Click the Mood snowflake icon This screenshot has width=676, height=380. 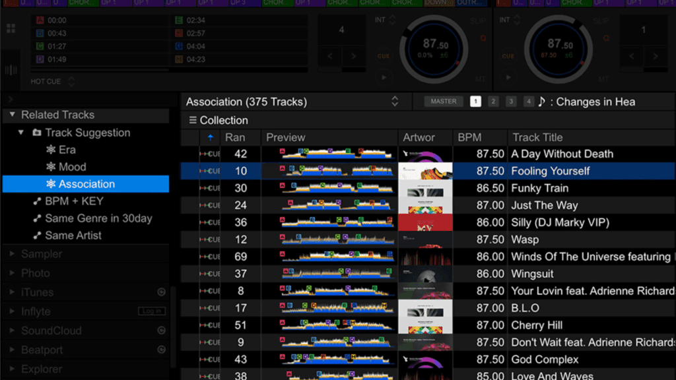coord(50,167)
